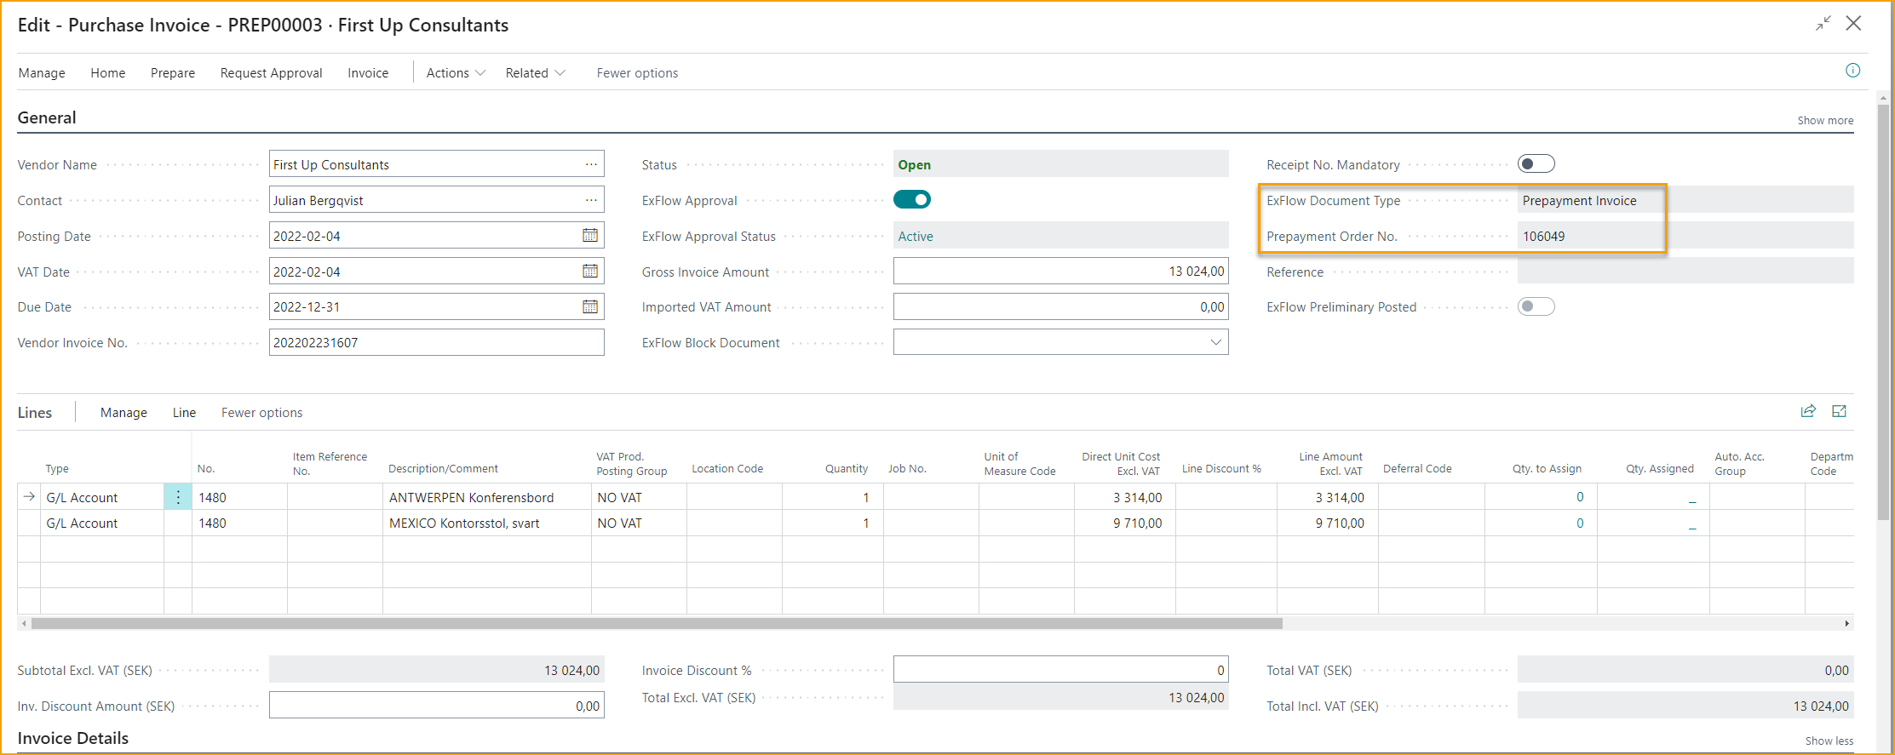The width and height of the screenshot is (1895, 755).
Task: Click Show less in Invoice Details
Action: click(x=1829, y=741)
